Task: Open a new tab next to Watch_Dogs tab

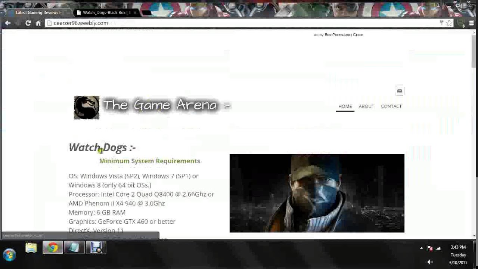Action: [x=147, y=13]
